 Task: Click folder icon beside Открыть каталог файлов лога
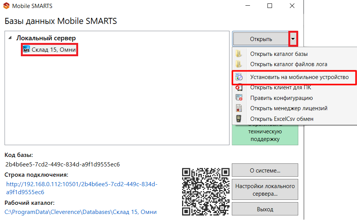click(x=239, y=64)
